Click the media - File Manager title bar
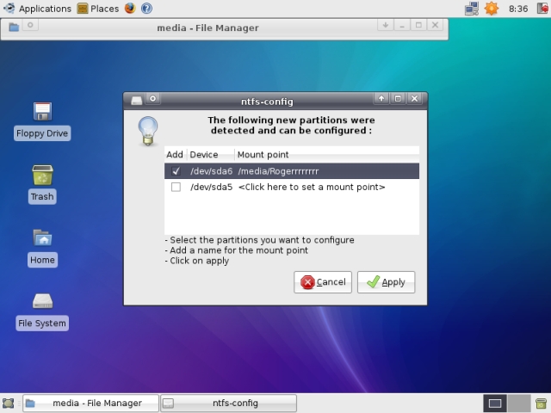This screenshot has height=413, width=551. coord(207,28)
